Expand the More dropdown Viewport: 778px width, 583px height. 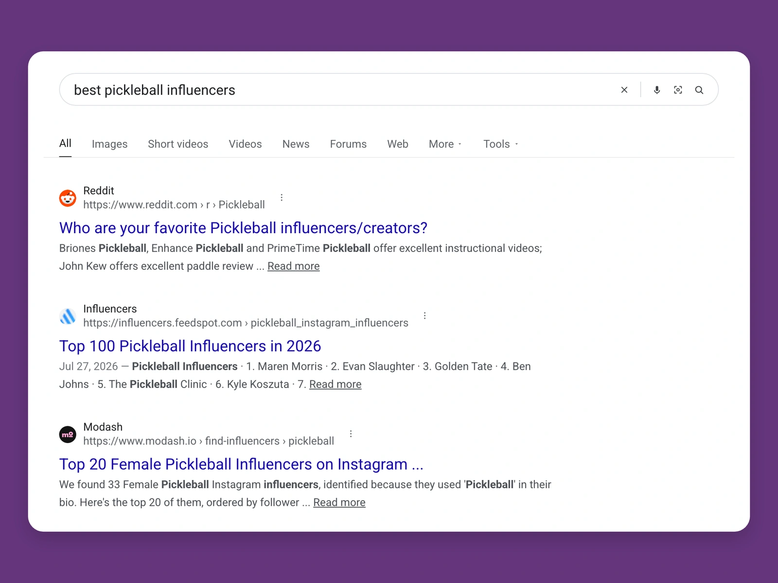[445, 144]
